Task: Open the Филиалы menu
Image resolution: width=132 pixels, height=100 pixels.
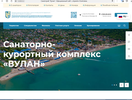Action: tap(46, 26)
